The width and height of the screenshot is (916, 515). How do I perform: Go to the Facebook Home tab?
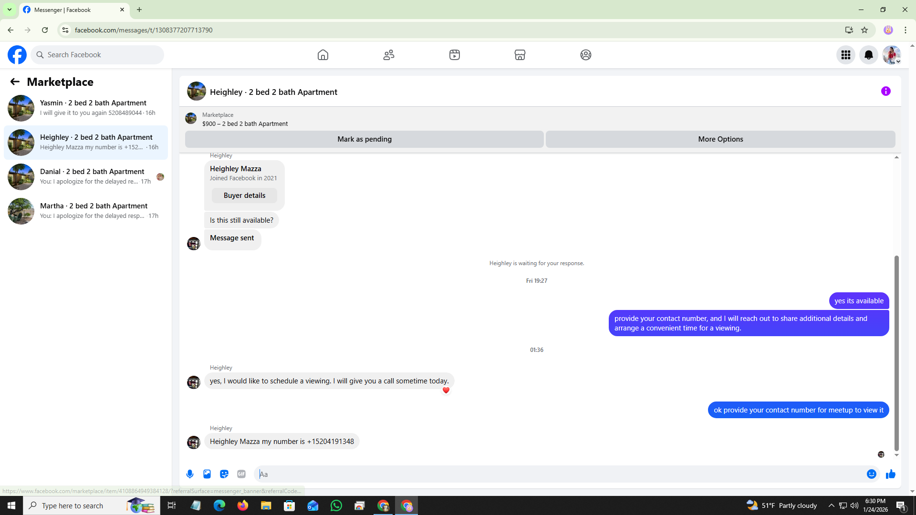(323, 55)
